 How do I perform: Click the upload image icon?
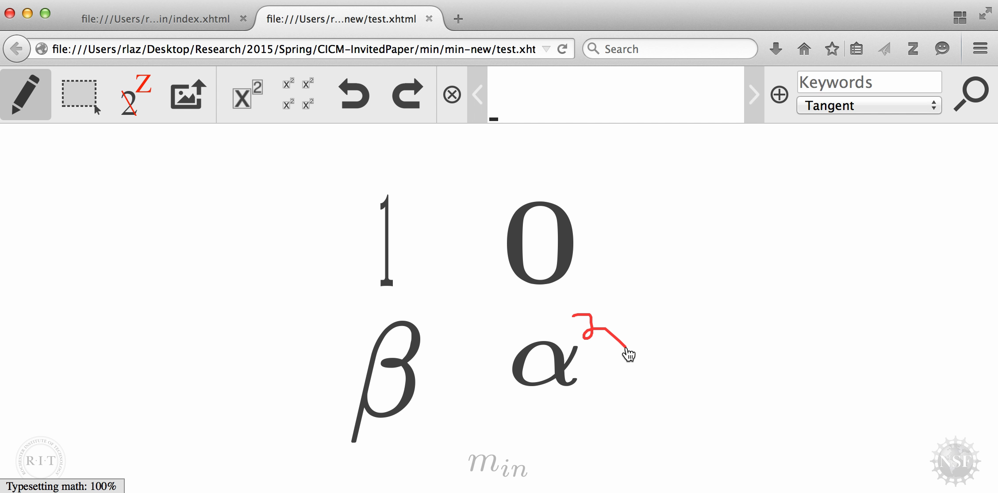pos(188,95)
